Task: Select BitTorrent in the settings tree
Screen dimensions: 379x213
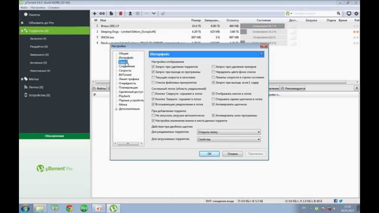Action: tap(125, 75)
